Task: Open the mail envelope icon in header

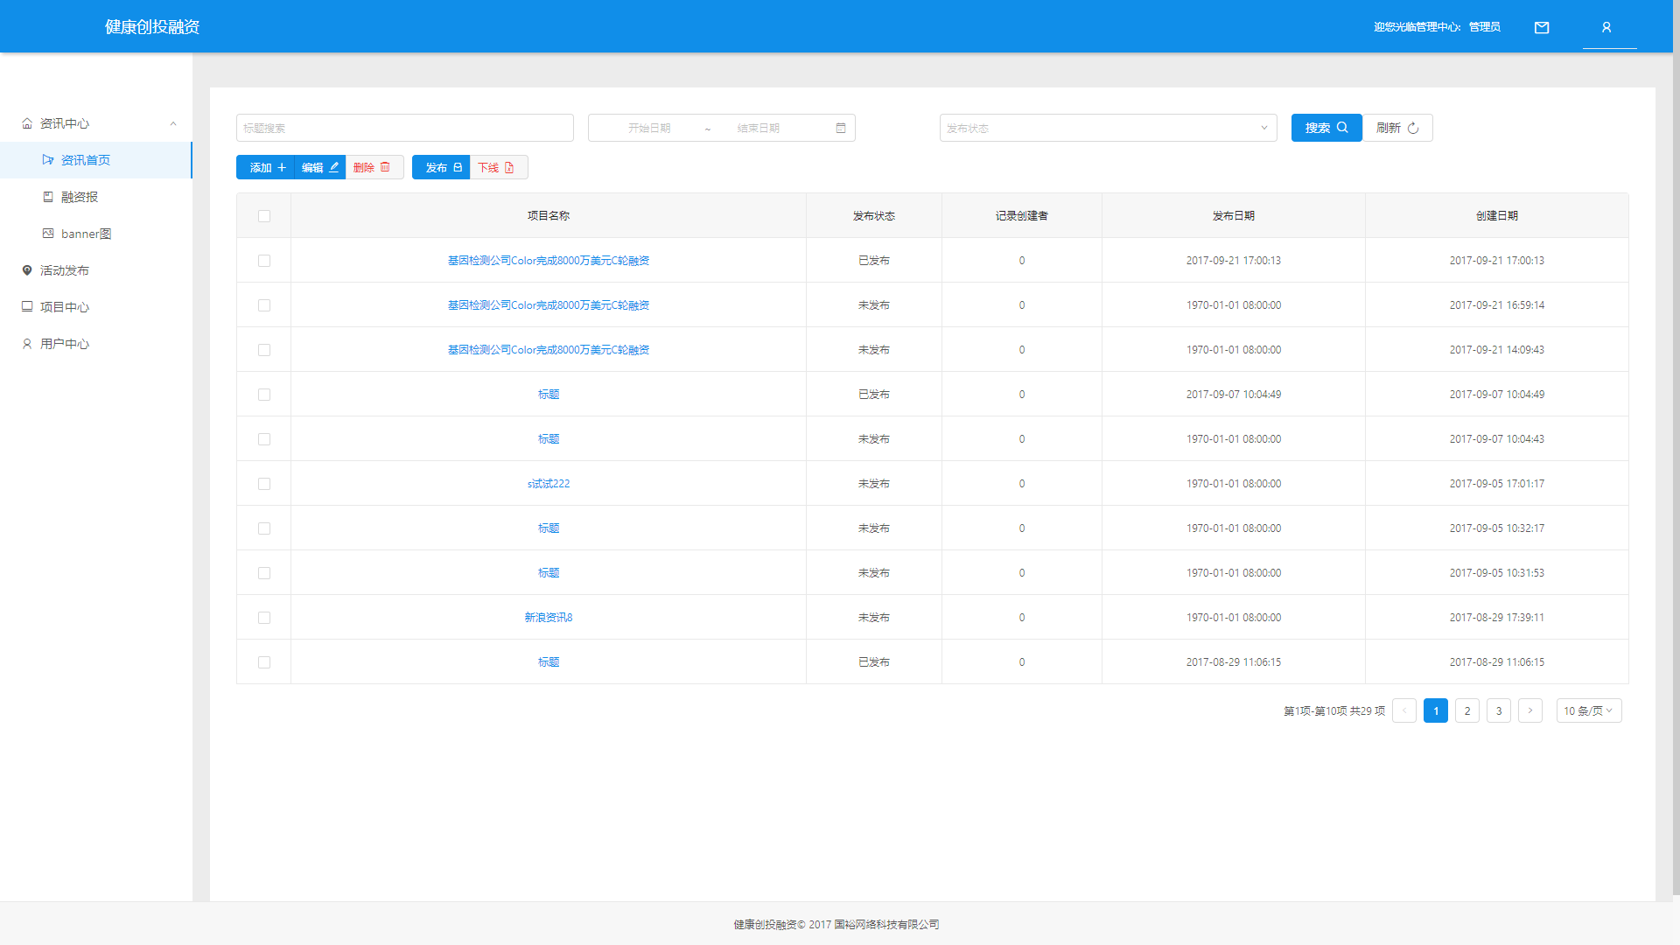Action: click(1542, 27)
